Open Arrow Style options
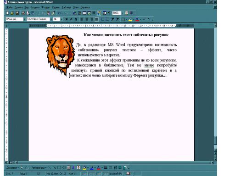This screenshot has height=176, width=235. 115,168
